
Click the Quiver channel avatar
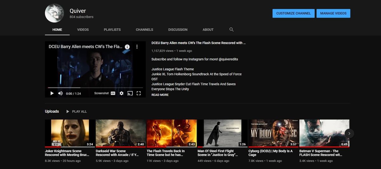(x=55, y=13)
